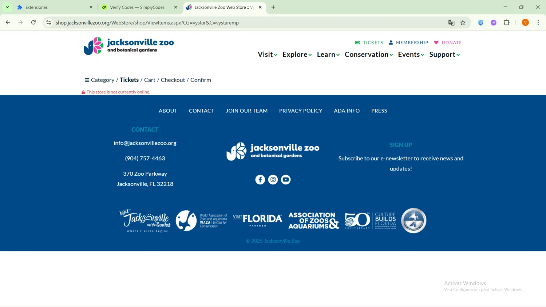Expand the Visit menu
546x307 pixels.
268,55
